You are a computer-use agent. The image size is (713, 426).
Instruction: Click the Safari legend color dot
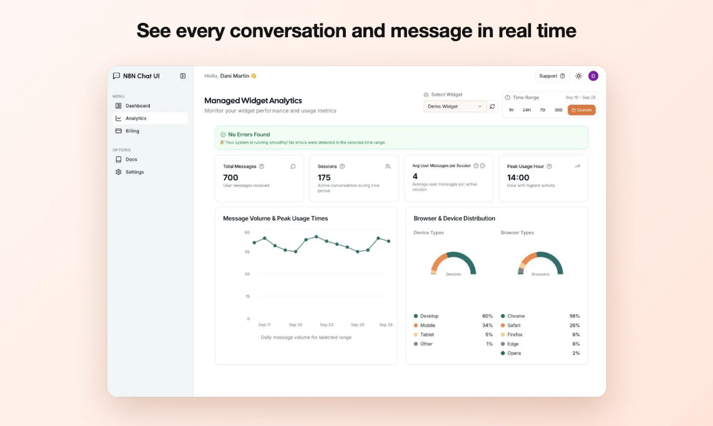(503, 325)
